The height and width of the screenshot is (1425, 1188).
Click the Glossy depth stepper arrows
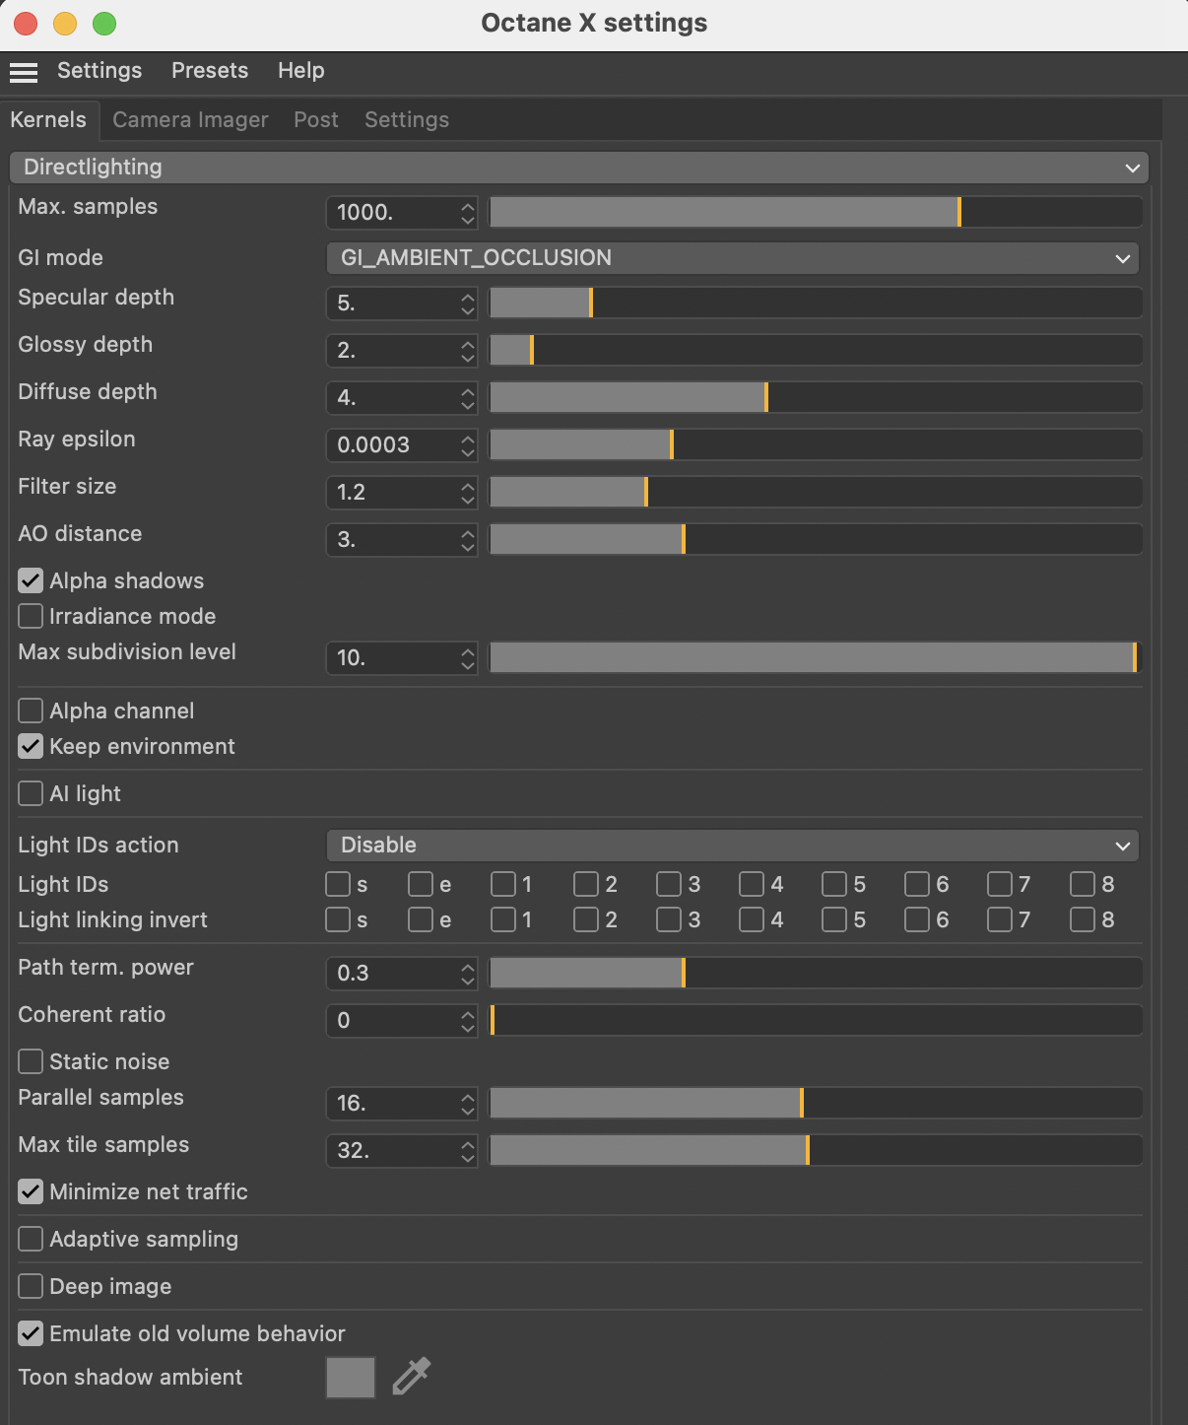(x=468, y=350)
